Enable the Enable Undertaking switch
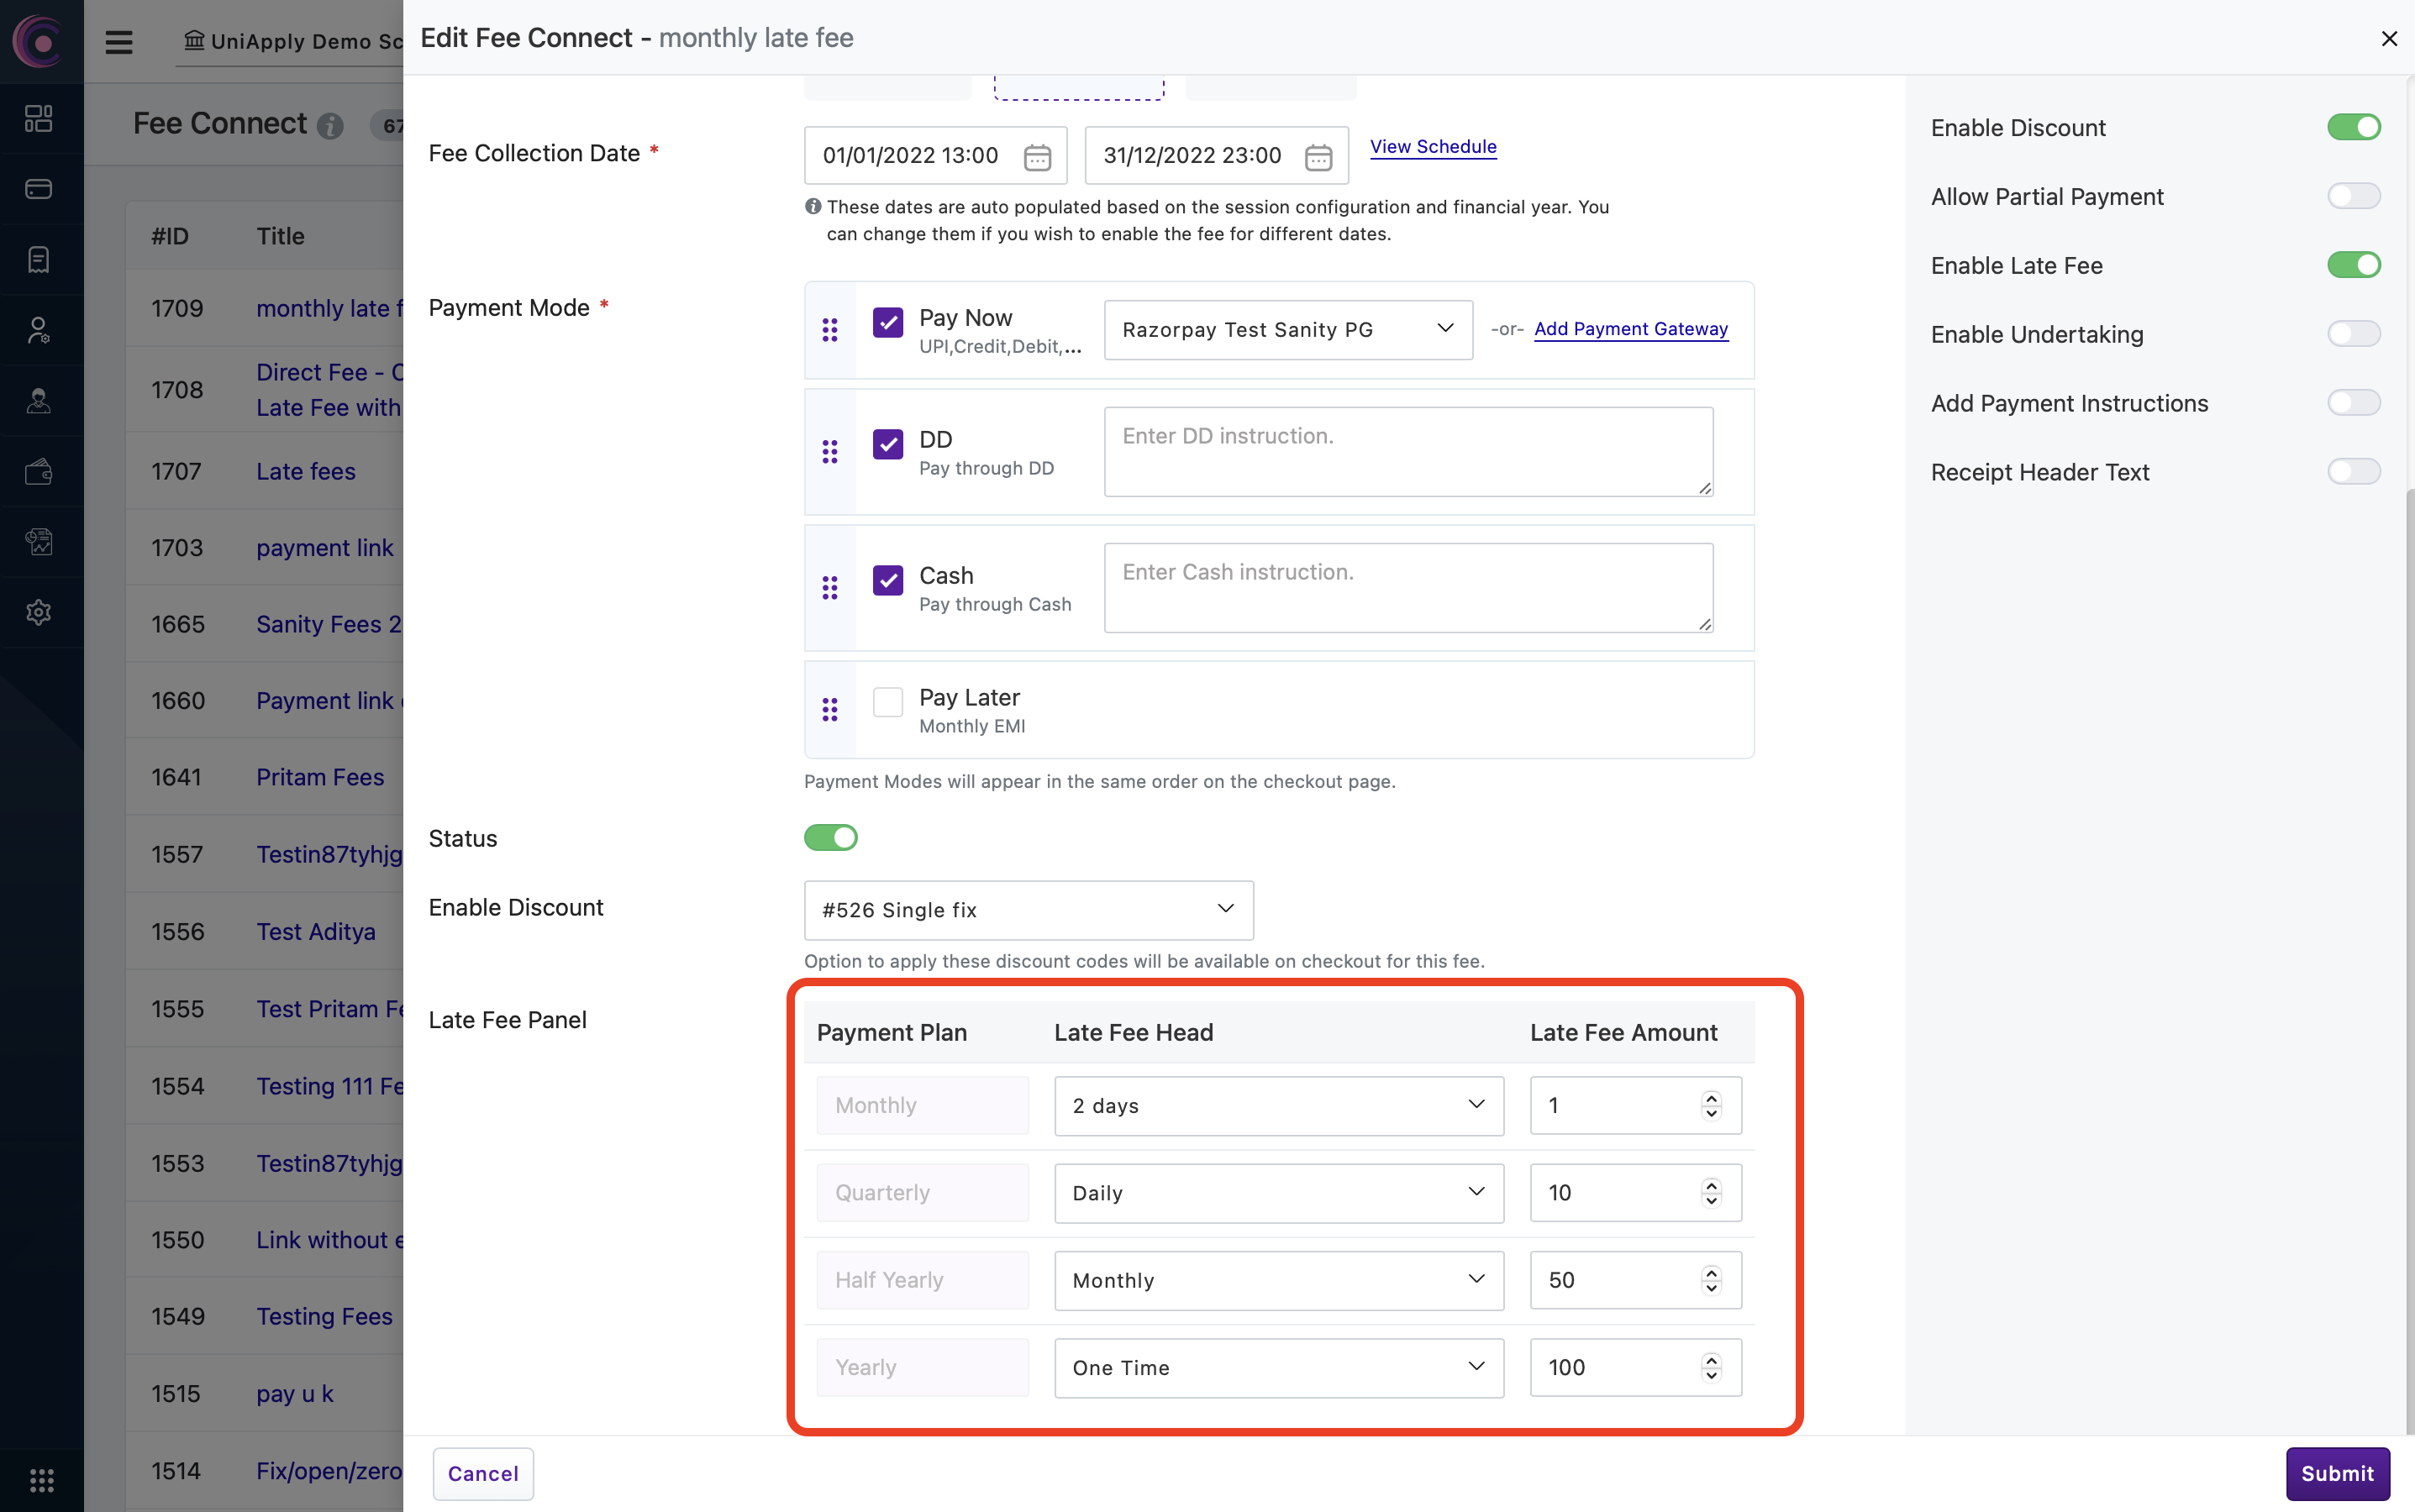Image resolution: width=2415 pixels, height=1512 pixels. pos(2354,334)
